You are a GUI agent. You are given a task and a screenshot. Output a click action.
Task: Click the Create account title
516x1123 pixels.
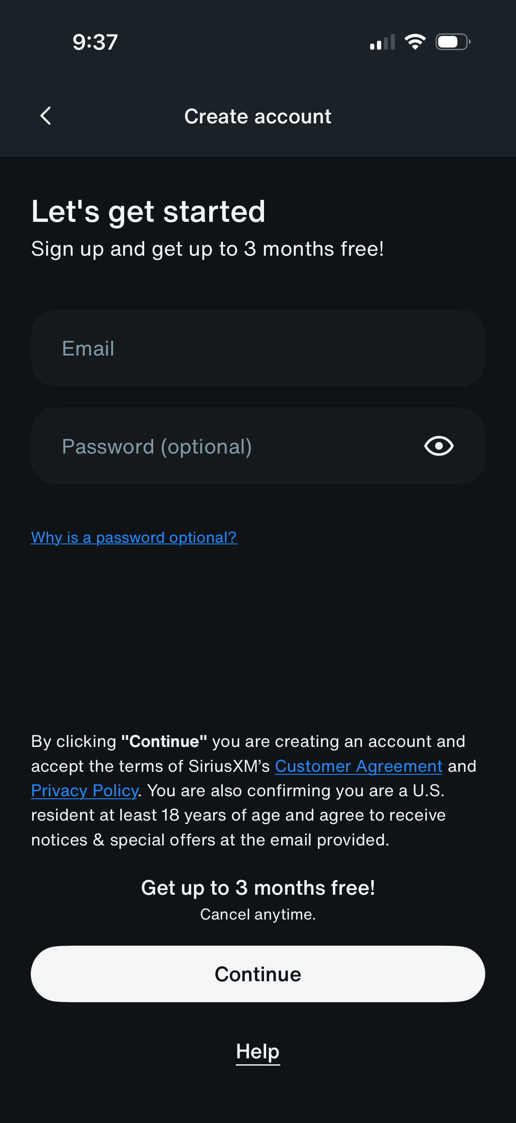[x=258, y=116]
